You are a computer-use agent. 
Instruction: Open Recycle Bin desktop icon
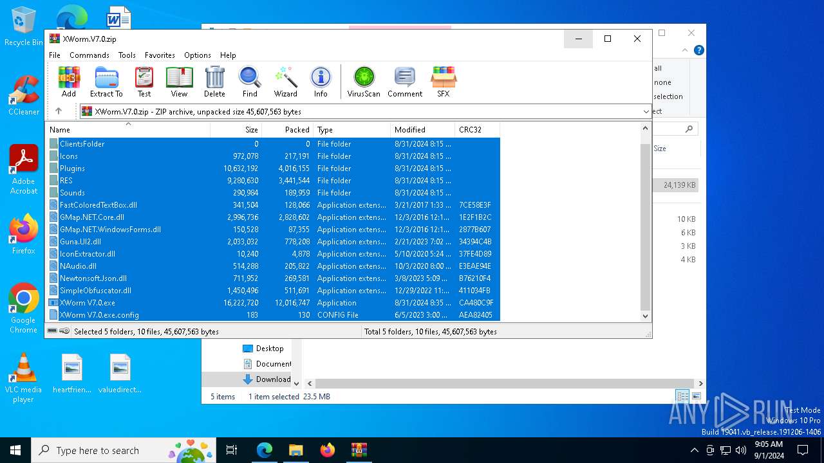coord(23,27)
